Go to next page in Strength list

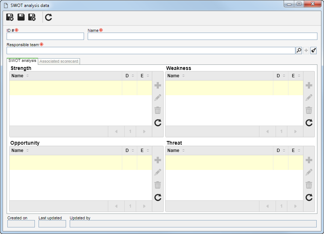point(144,131)
